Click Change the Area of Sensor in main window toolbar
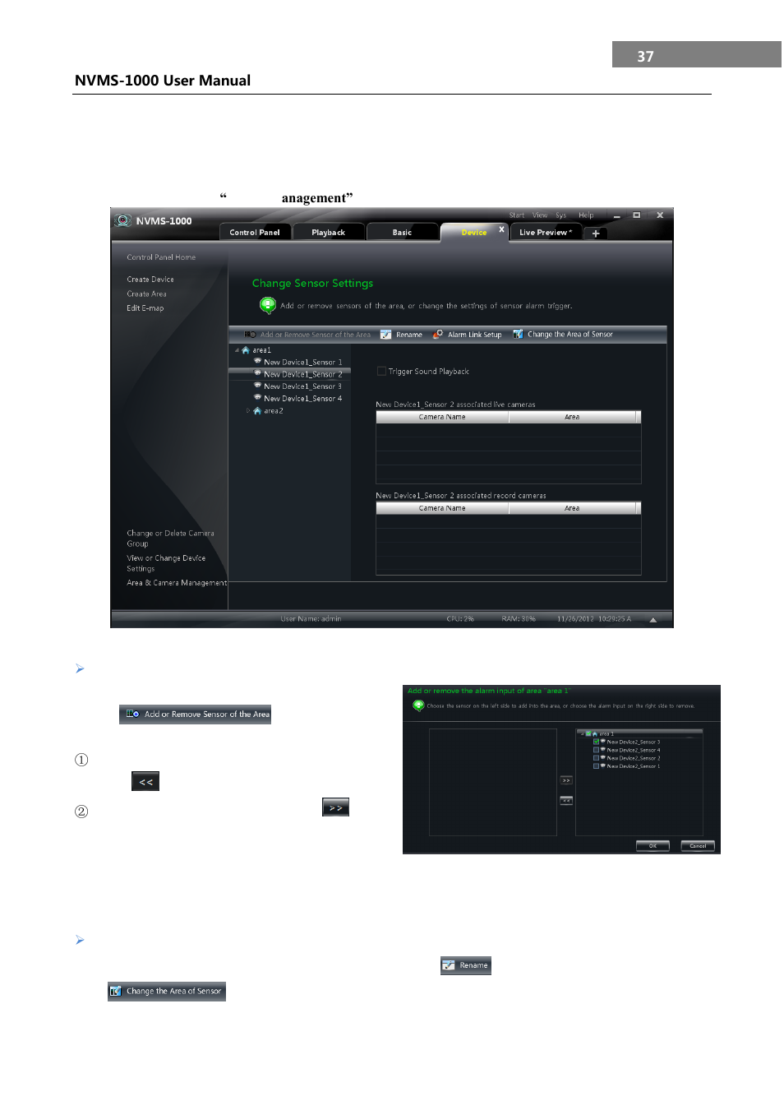This screenshot has width=784, height=1110. pos(564,335)
